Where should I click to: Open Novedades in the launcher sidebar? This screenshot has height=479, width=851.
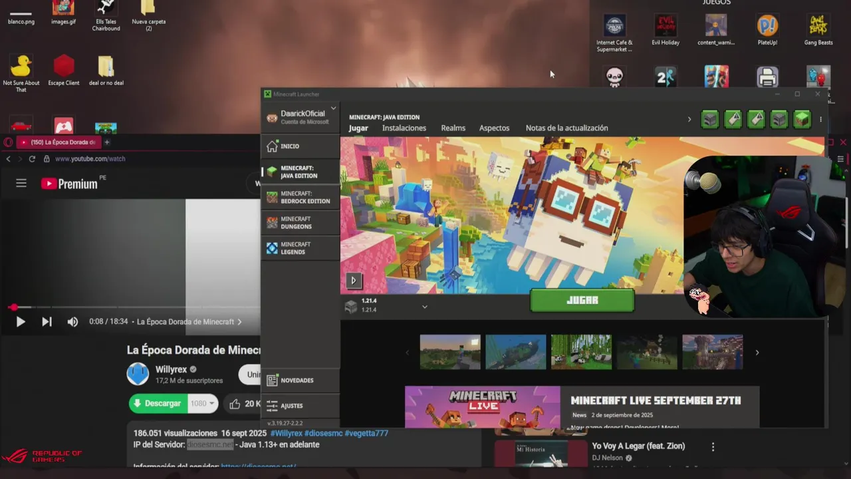point(300,381)
